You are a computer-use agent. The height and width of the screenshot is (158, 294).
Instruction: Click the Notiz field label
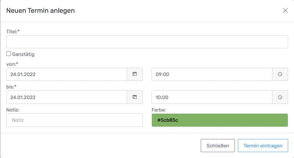coord(14,109)
